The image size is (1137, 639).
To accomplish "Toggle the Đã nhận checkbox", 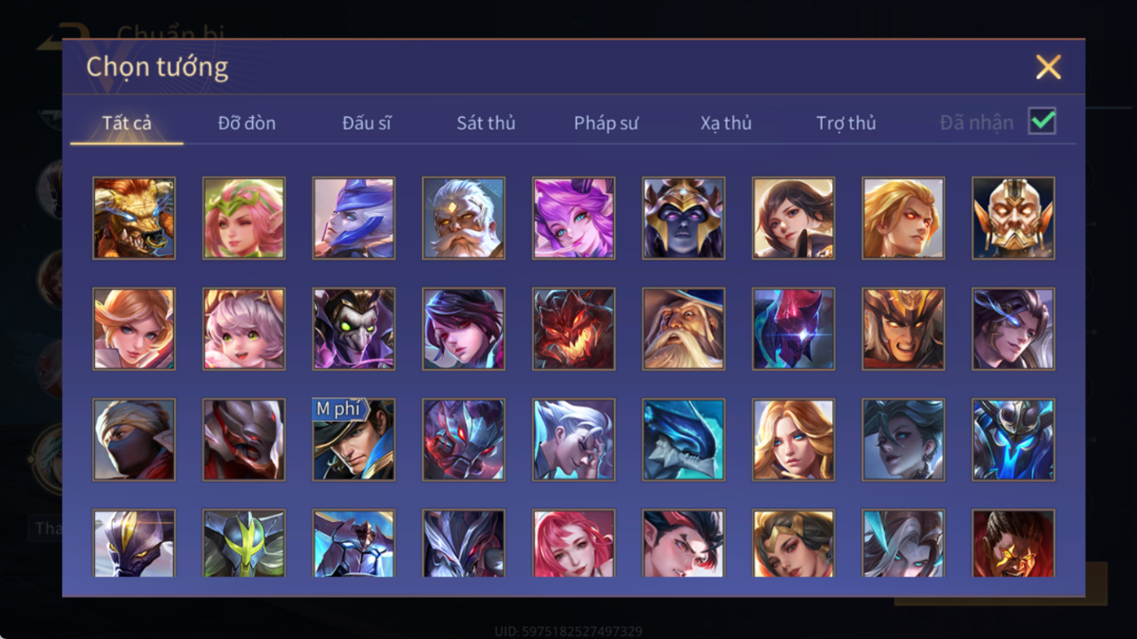I will [x=1042, y=121].
